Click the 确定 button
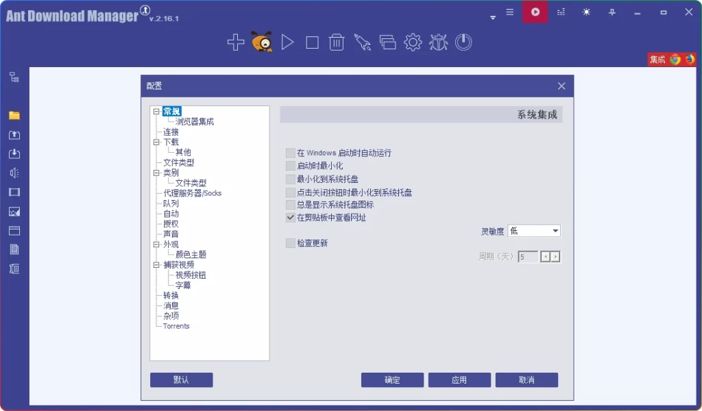The image size is (702, 411). point(392,380)
